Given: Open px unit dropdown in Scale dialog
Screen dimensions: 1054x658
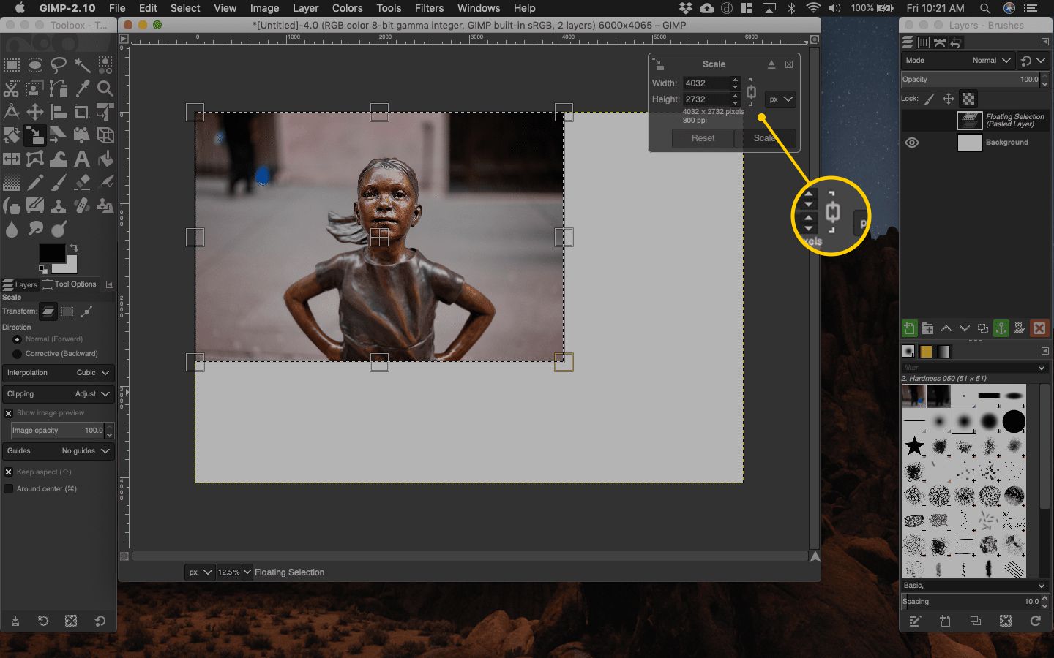Looking at the screenshot, I should coord(780,99).
